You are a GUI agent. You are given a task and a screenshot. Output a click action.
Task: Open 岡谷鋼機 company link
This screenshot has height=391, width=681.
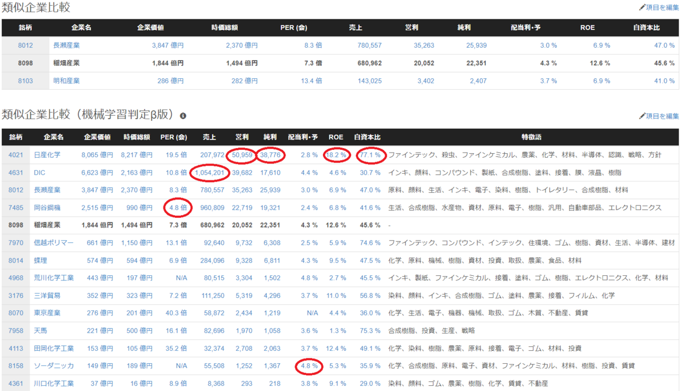tap(47, 208)
